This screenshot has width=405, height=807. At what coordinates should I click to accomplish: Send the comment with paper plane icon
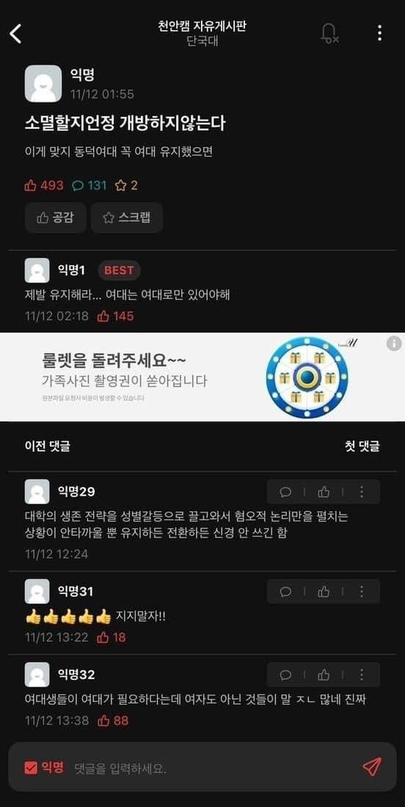click(x=371, y=767)
